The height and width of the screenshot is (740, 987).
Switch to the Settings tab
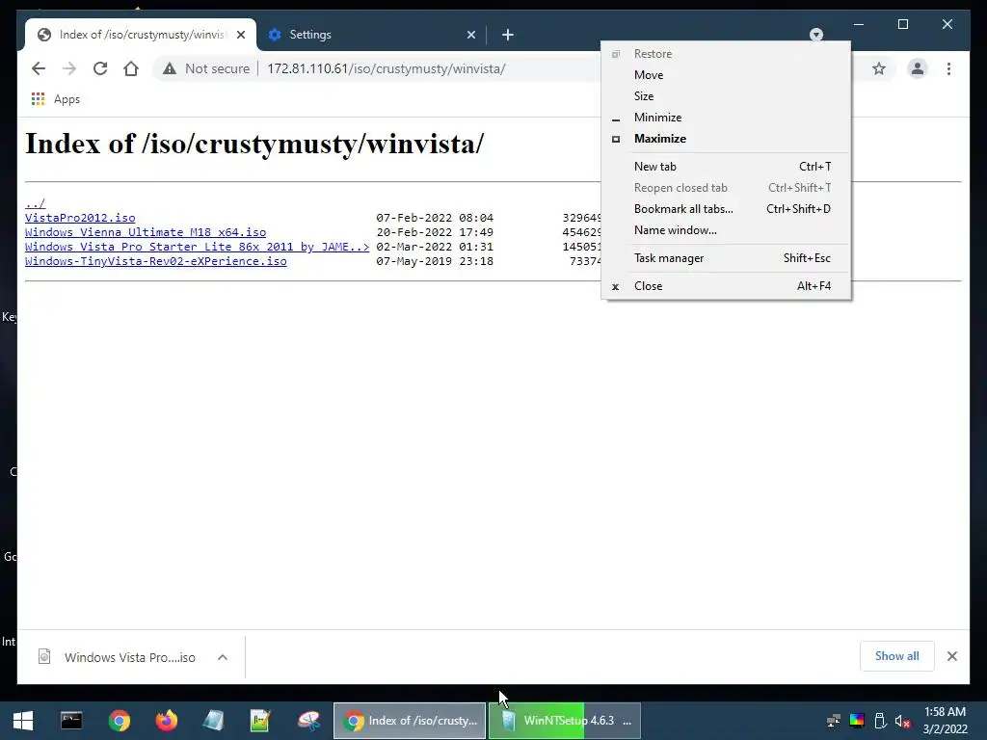click(x=371, y=35)
